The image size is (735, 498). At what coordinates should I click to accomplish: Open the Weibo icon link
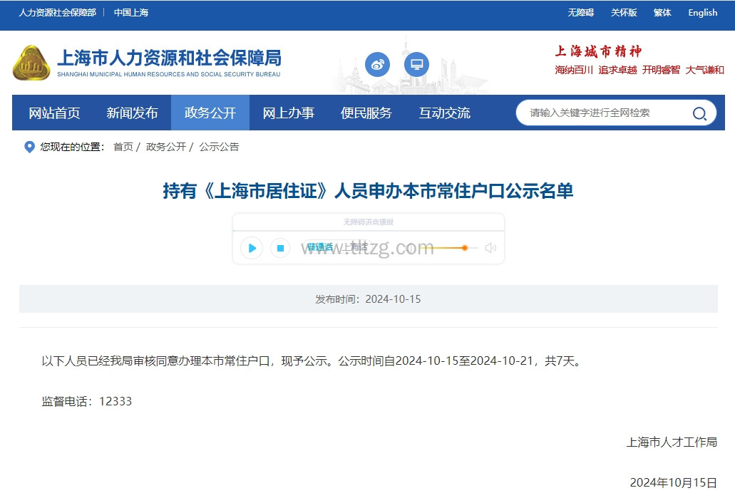point(378,65)
